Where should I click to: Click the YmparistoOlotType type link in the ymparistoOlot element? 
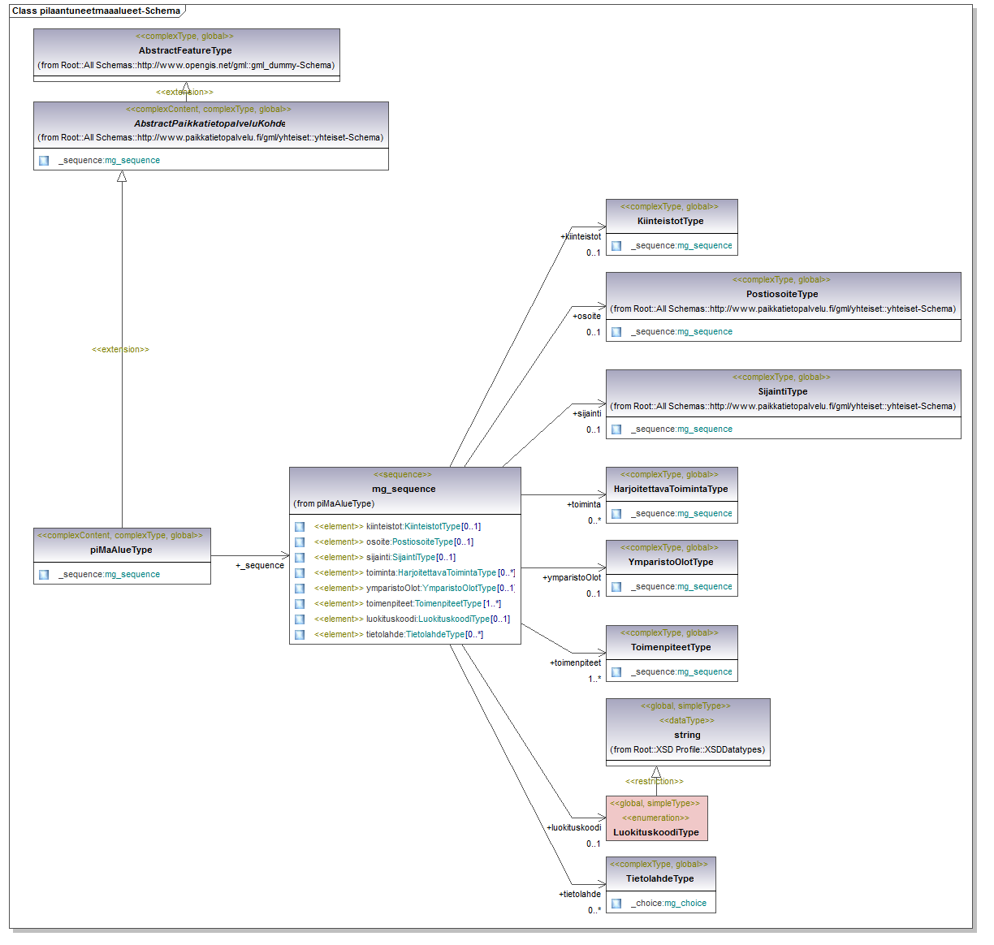(459, 589)
